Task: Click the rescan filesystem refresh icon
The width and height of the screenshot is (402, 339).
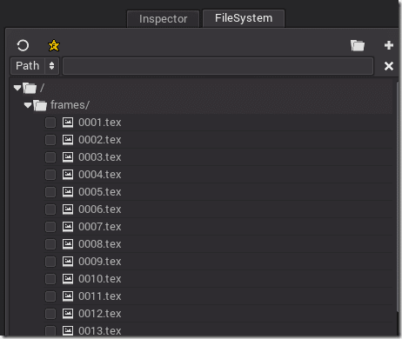Action: (23, 45)
